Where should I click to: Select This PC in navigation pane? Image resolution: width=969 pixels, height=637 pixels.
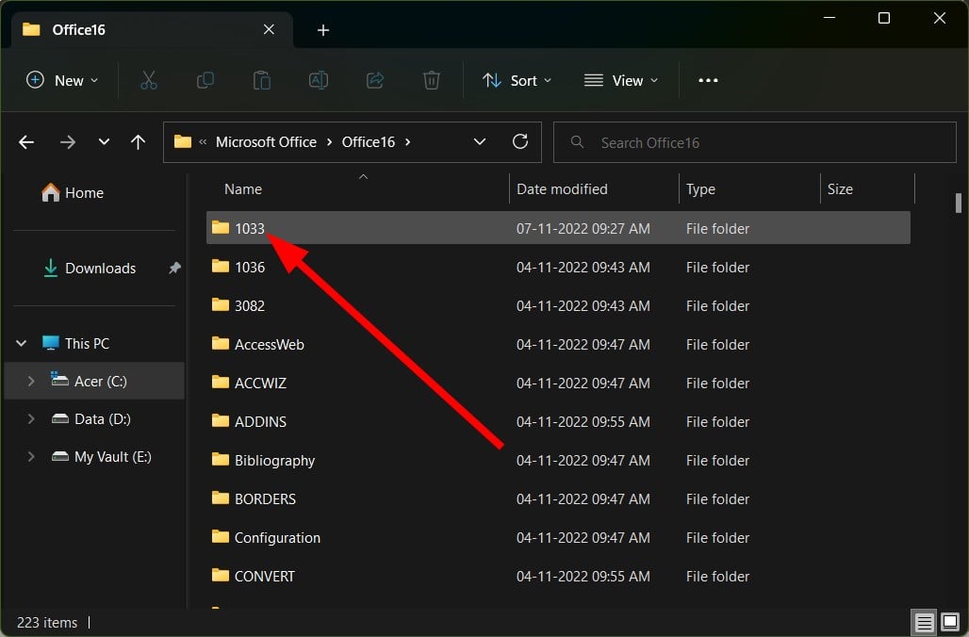(x=76, y=344)
